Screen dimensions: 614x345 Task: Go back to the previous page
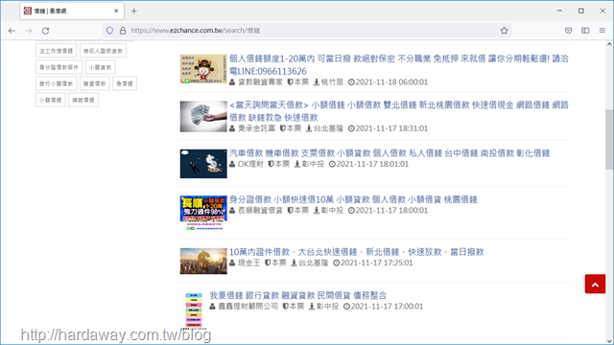pos(12,31)
